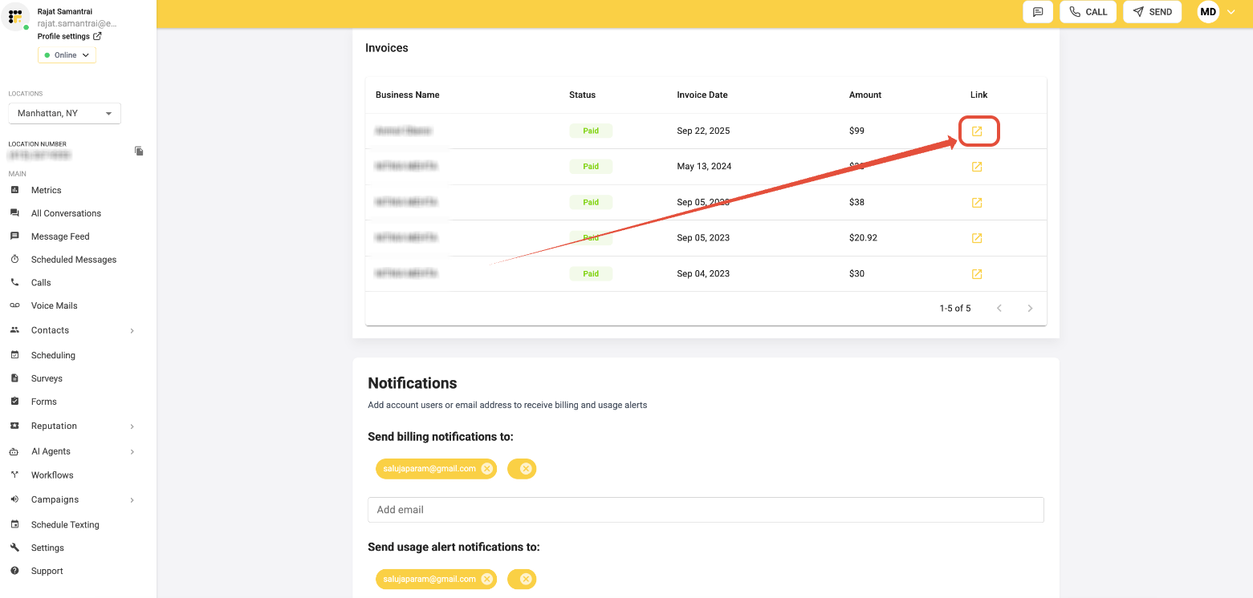Open Surveys from the sidebar
The image size is (1253, 598).
[x=47, y=378]
